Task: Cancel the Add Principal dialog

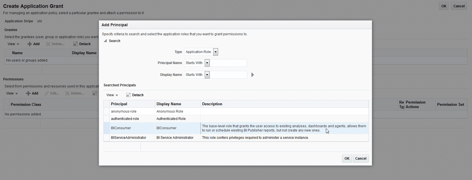Action: point(361,159)
